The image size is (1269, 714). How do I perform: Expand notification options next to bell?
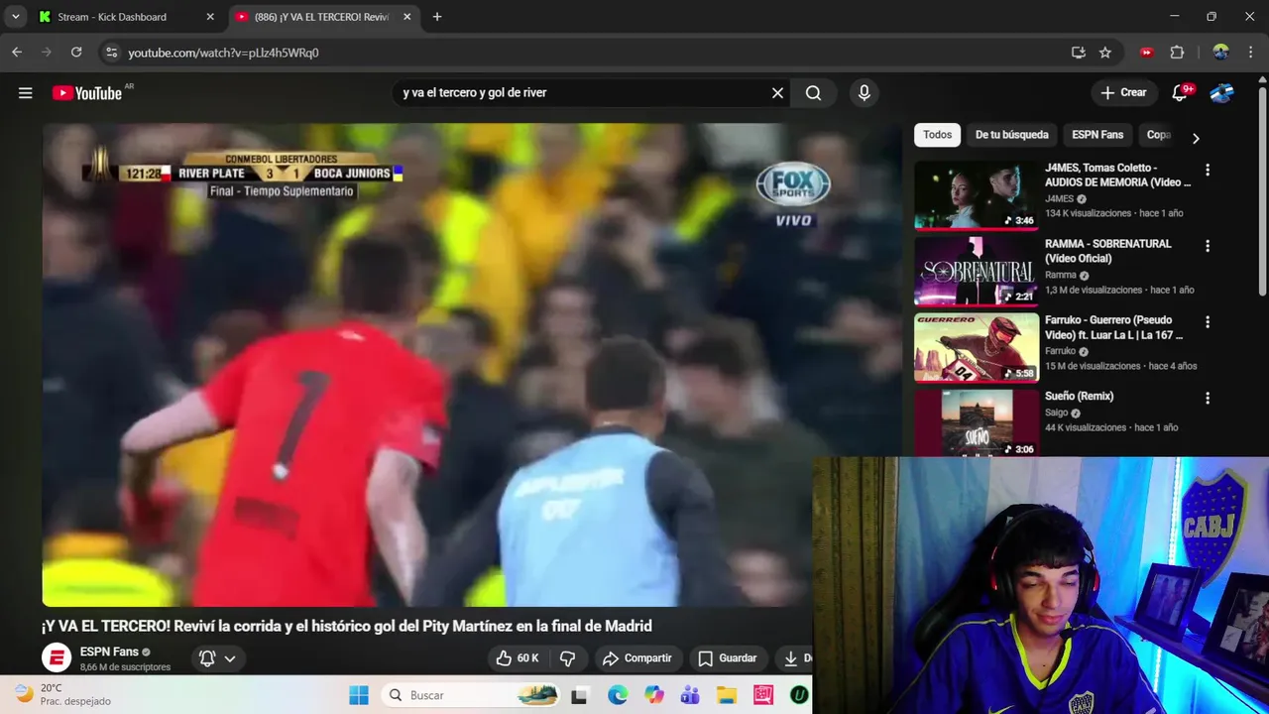click(x=230, y=658)
